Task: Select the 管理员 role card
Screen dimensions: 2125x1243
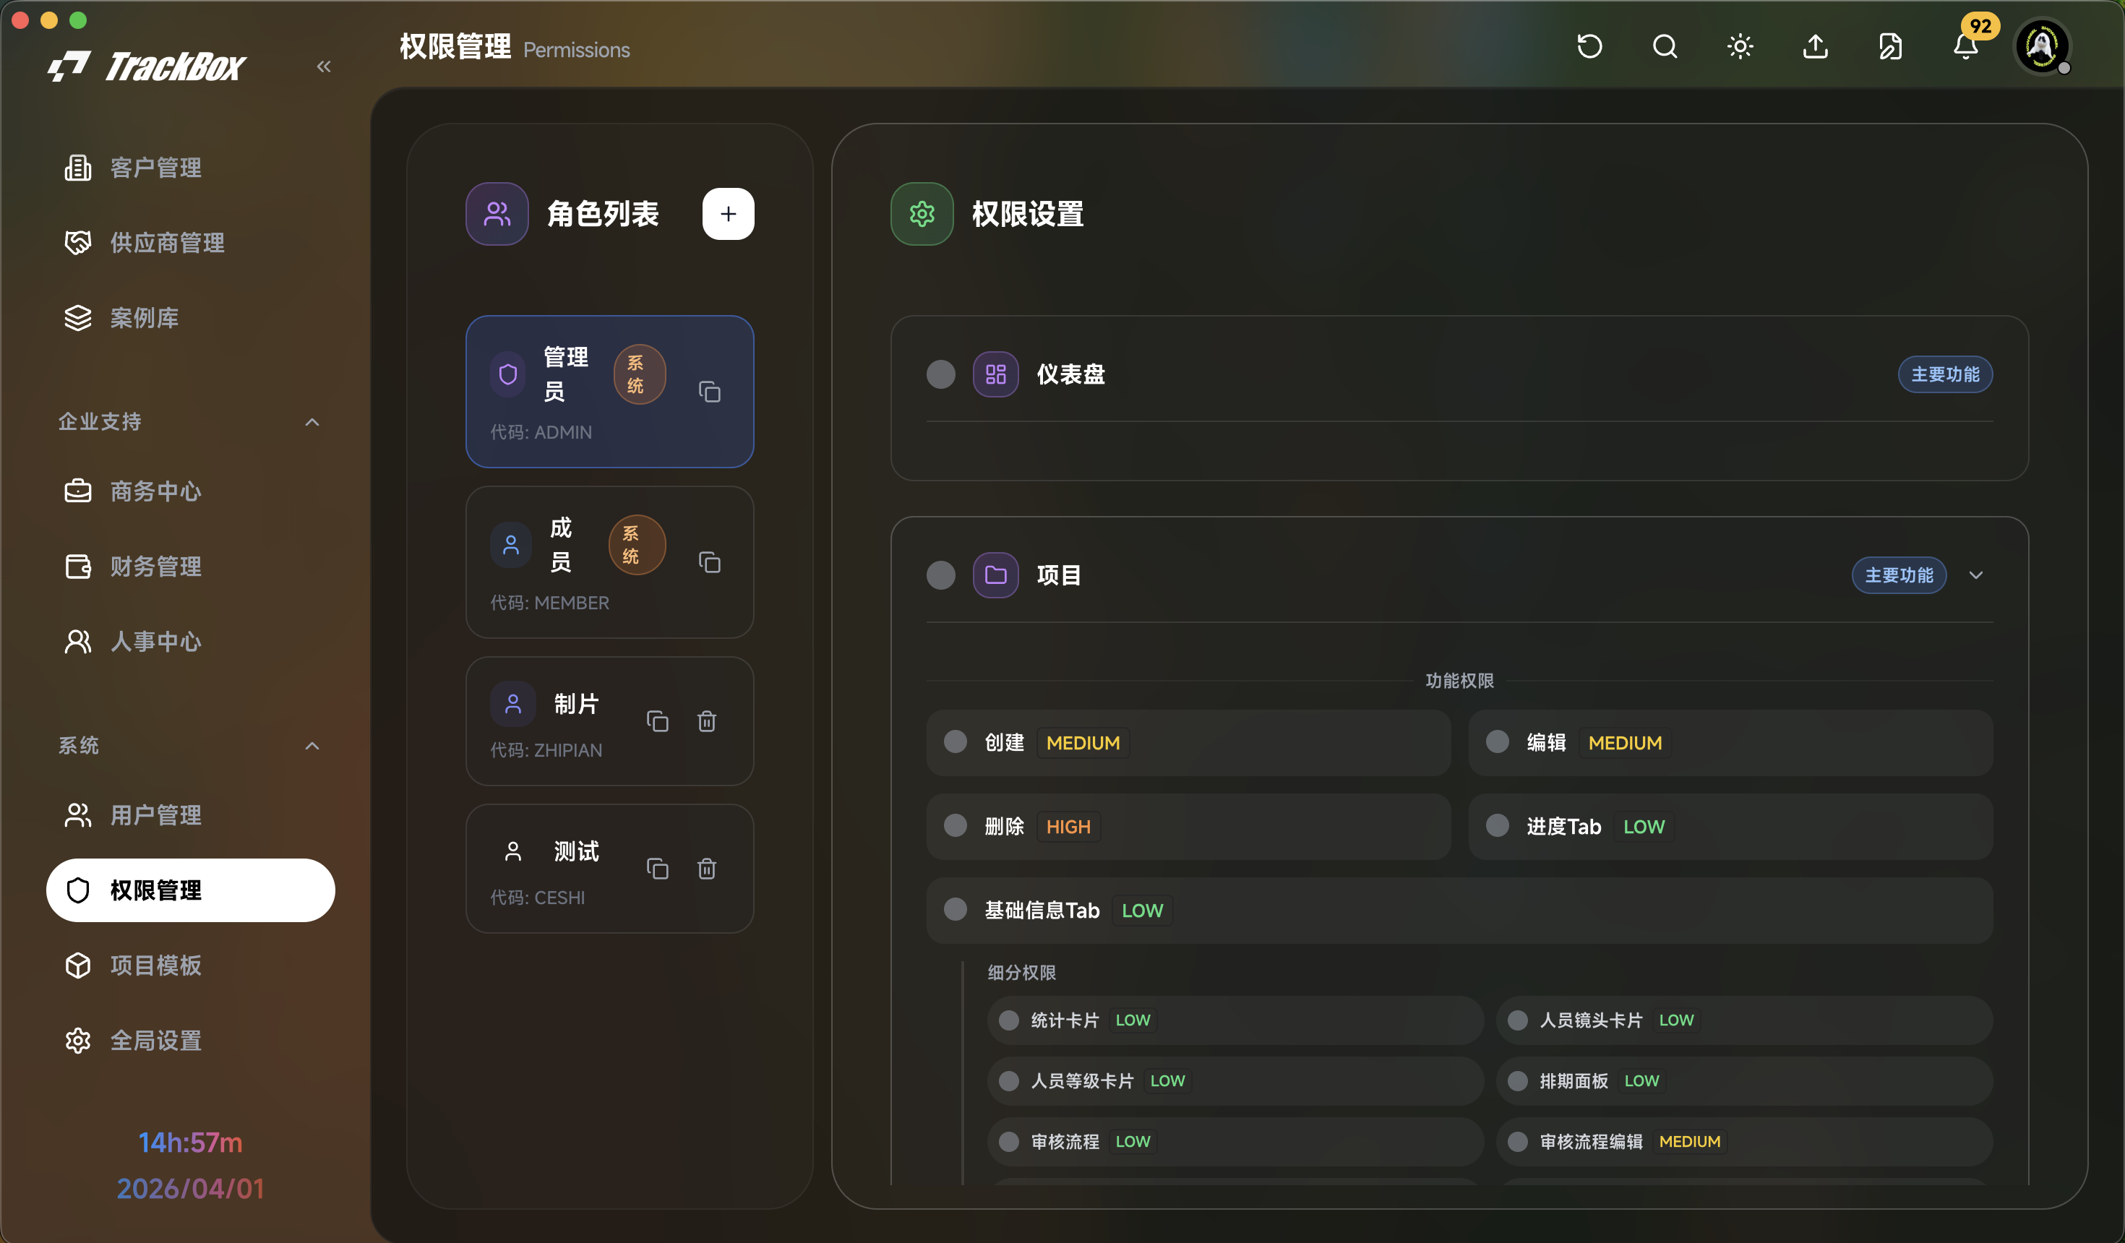Action: point(609,392)
